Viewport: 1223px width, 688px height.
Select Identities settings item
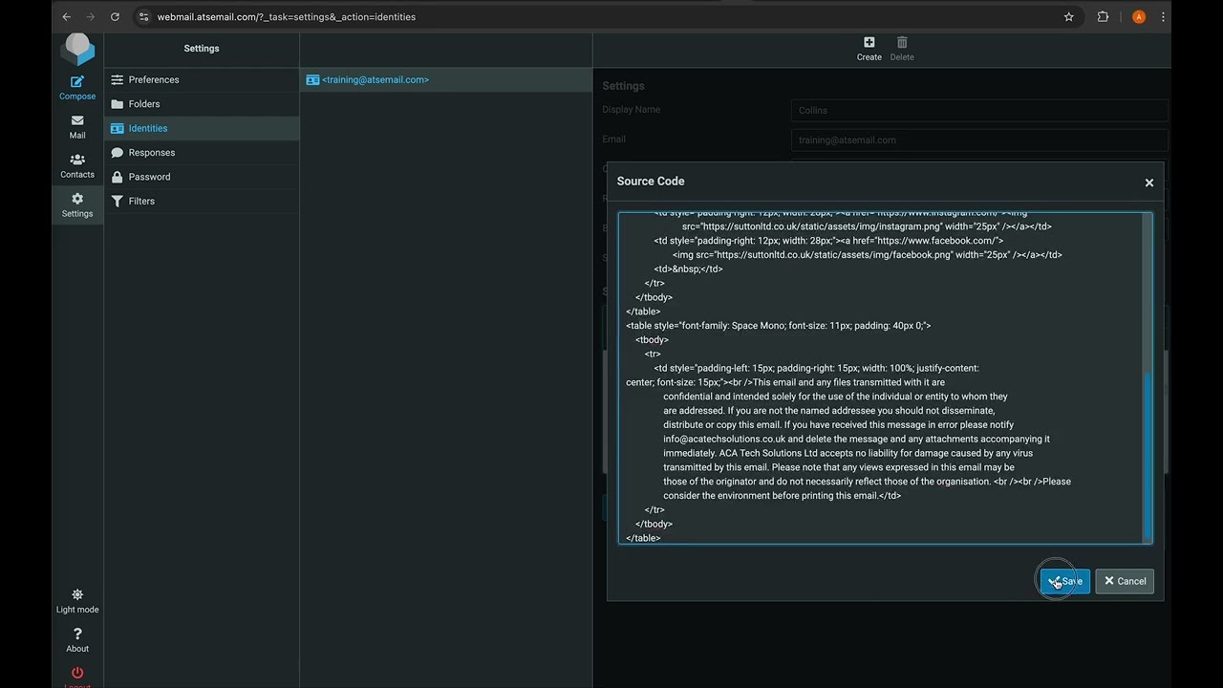[202, 128]
